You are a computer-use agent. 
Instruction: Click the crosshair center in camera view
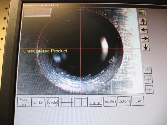click(81, 48)
